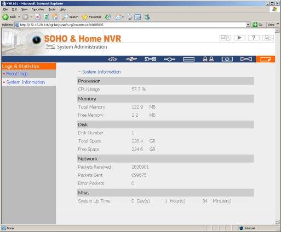Click the Total Space value 228.4
281x232 pixels.
[137, 141]
